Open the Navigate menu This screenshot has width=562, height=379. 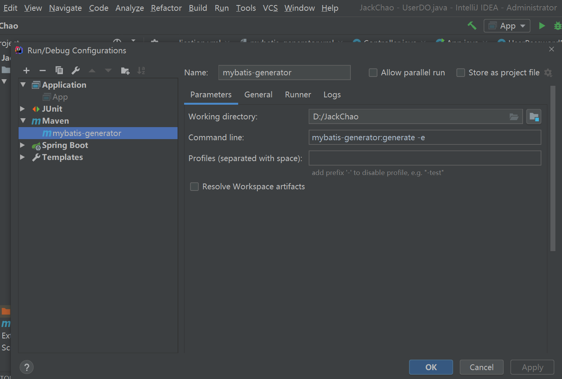click(x=65, y=8)
